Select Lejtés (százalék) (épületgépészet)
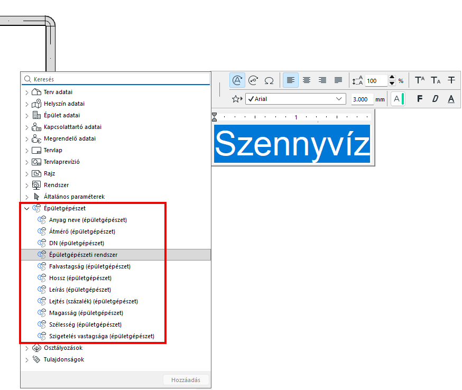Screen dimensions: 462x390 (94, 301)
